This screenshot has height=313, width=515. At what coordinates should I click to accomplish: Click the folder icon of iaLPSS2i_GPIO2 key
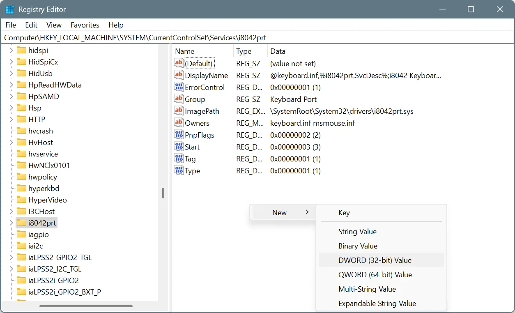(21, 280)
